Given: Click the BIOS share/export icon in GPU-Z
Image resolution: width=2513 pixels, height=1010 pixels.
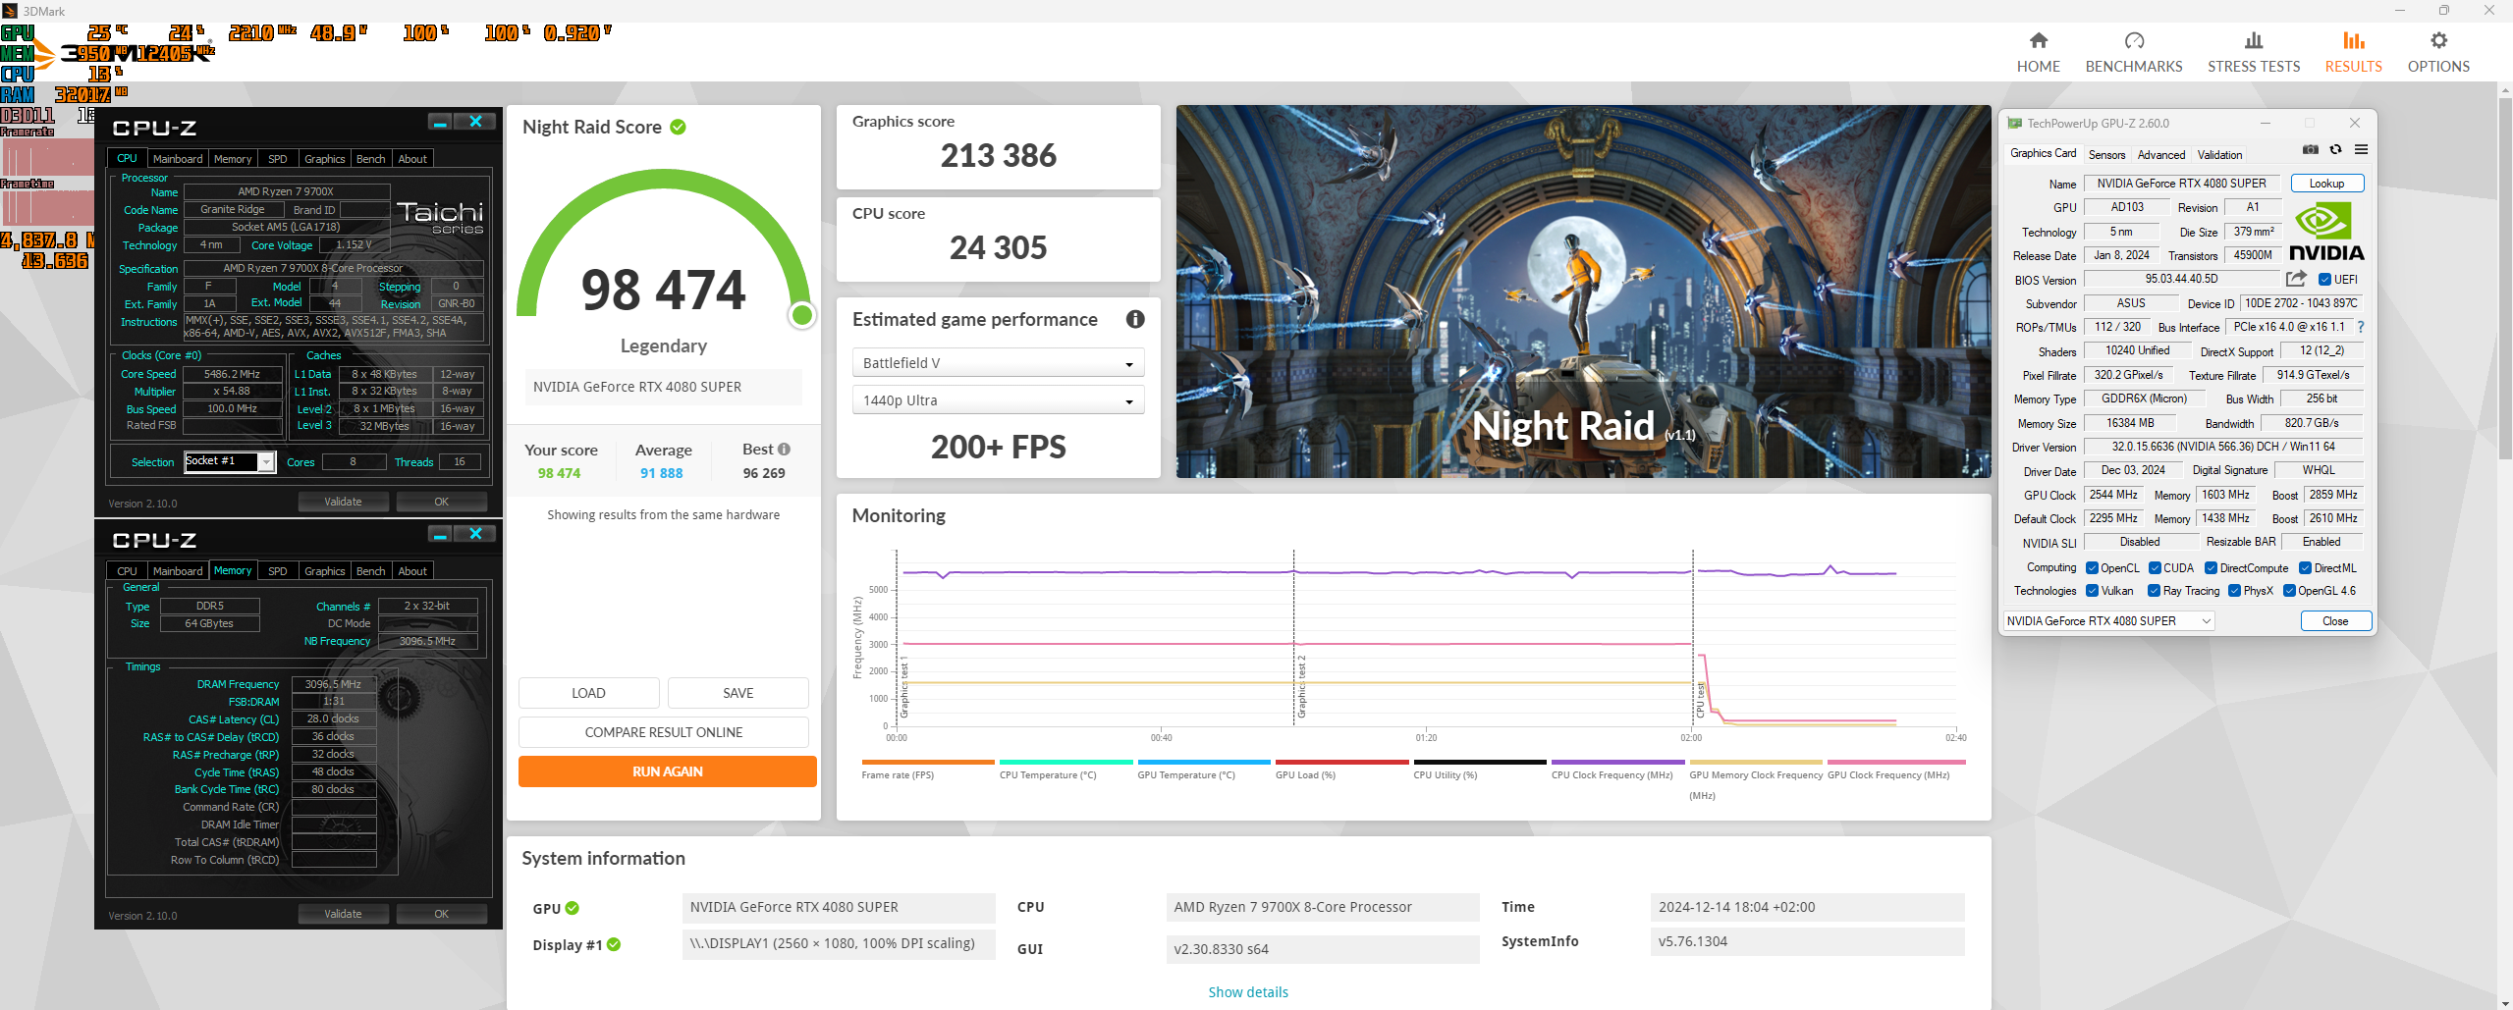Looking at the screenshot, I should click(2296, 279).
